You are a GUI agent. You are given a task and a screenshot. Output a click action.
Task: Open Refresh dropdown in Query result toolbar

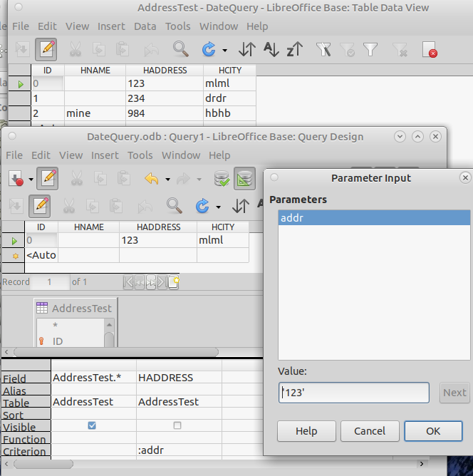[219, 207]
